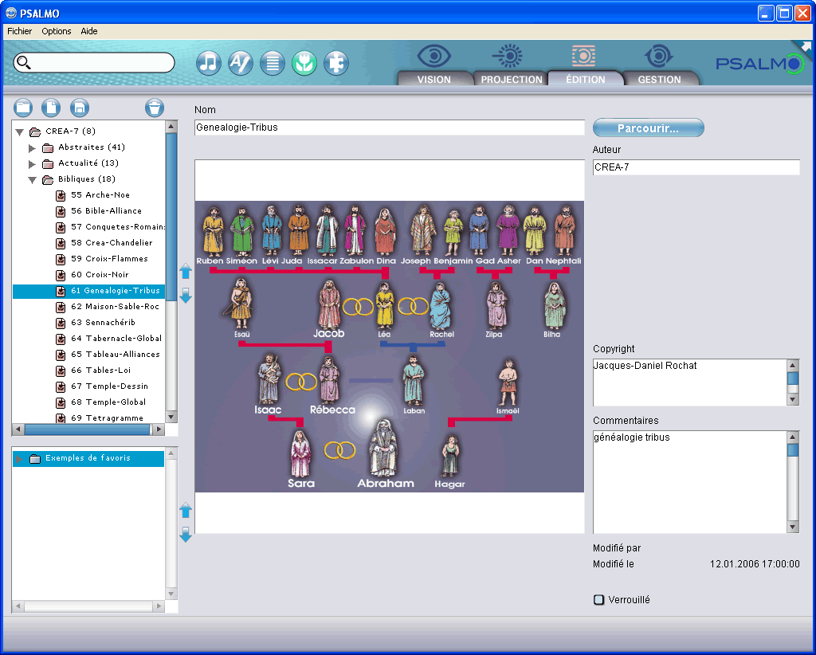Select 63 Sennachérib item
This screenshot has height=655, width=816.
(103, 323)
